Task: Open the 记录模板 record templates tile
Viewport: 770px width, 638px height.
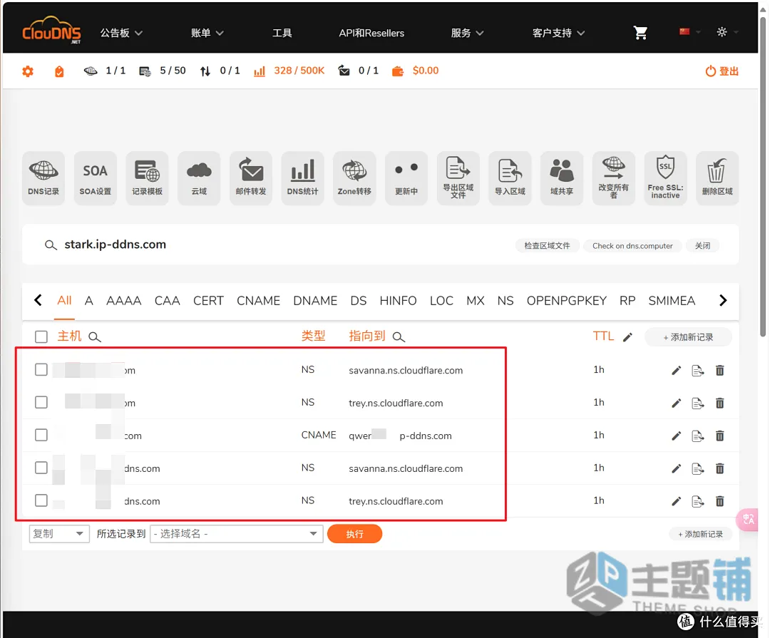Action: (x=147, y=177)
